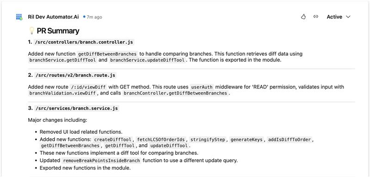This screenshot has height=177, width=370.
Task: Click the thumbs-up like icon
Action: pos(303,17)
